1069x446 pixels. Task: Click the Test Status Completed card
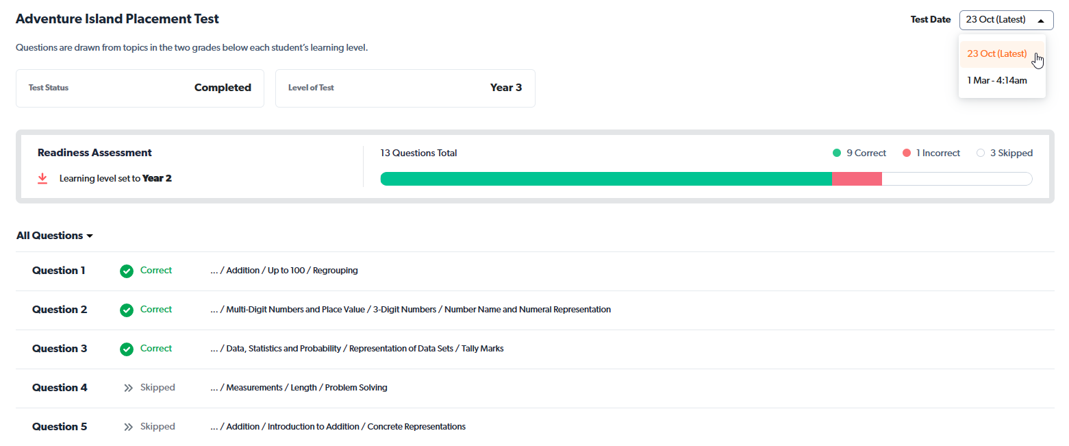click(140, 88)
